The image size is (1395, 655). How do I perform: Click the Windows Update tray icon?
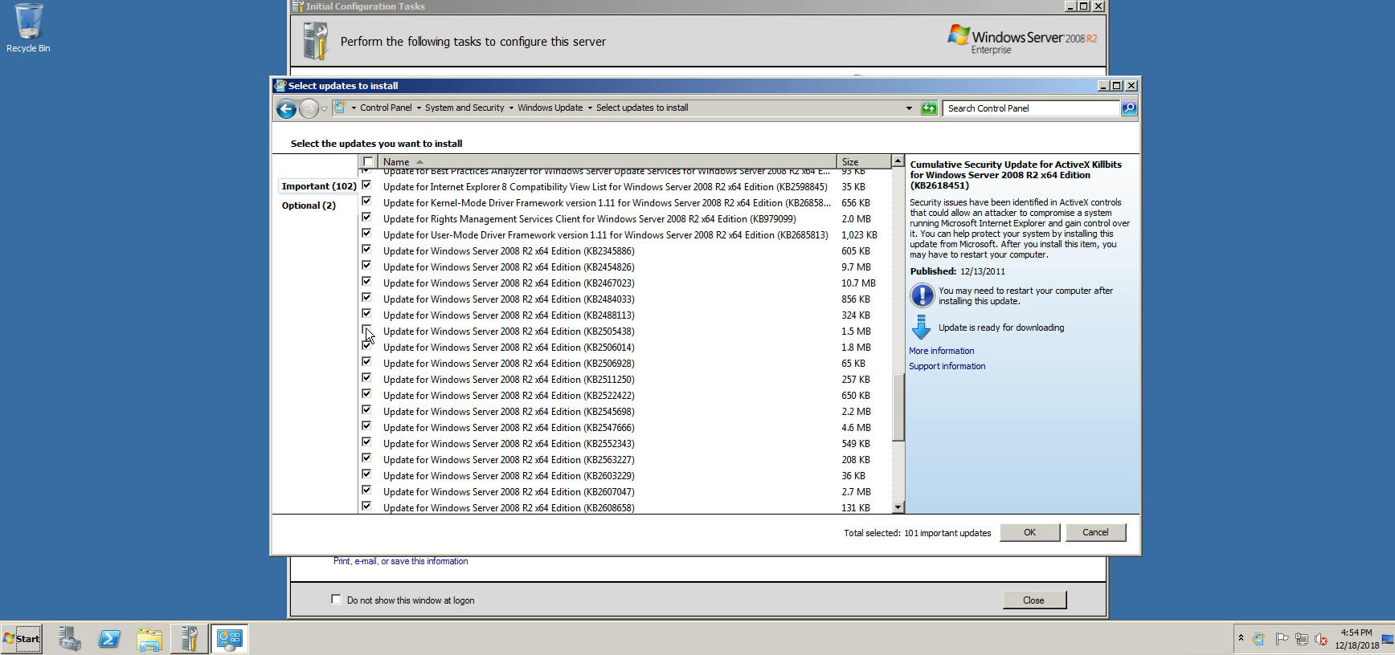click(1259, 639)
